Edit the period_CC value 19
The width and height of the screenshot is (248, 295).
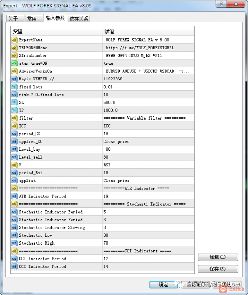pyautogui.click(x=148, y=134)
